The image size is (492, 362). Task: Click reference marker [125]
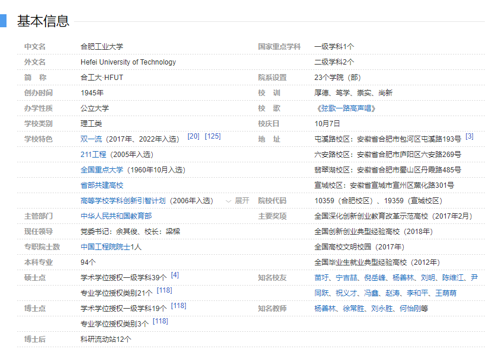(x=213, y=136)
